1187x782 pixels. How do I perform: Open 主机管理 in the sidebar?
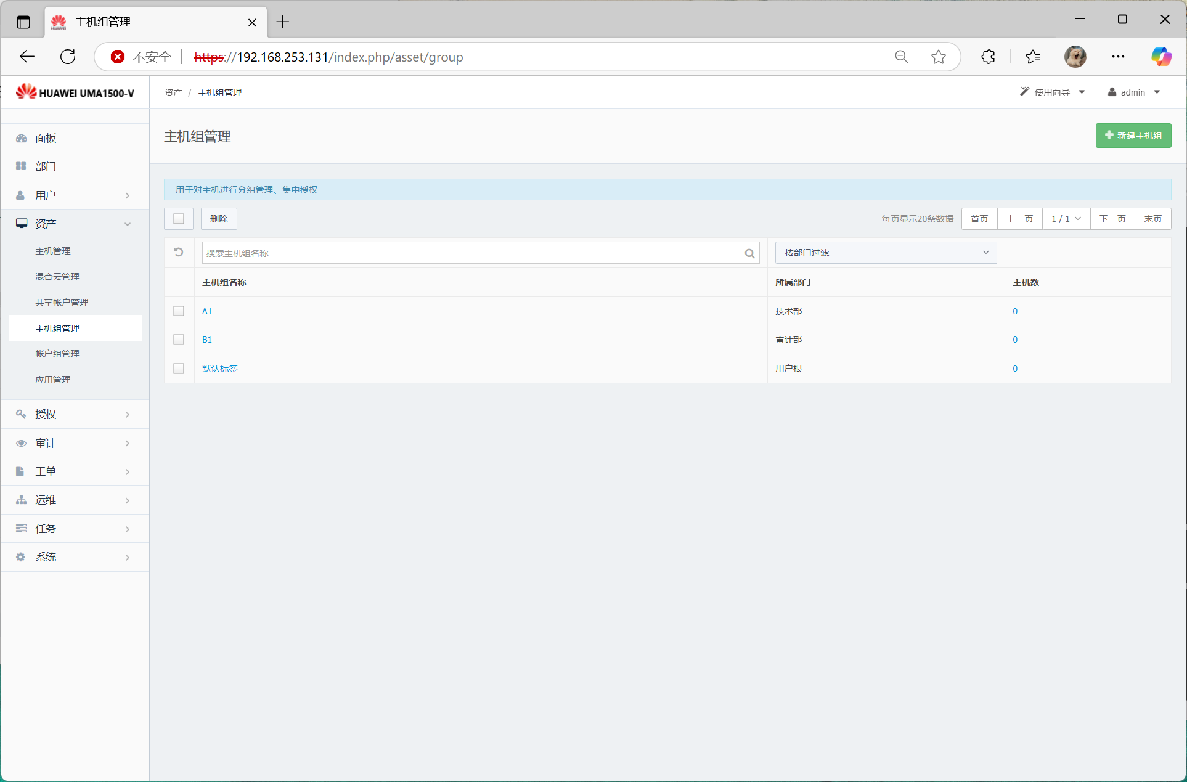click(53, 251)
